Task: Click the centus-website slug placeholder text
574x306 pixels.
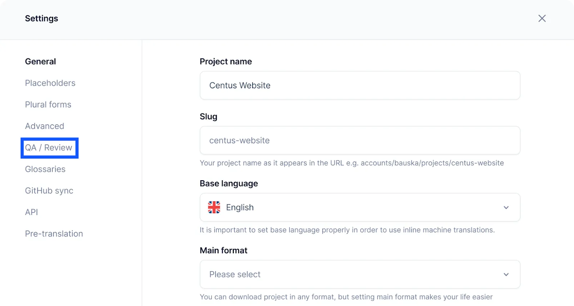Action: click(239, 140)
